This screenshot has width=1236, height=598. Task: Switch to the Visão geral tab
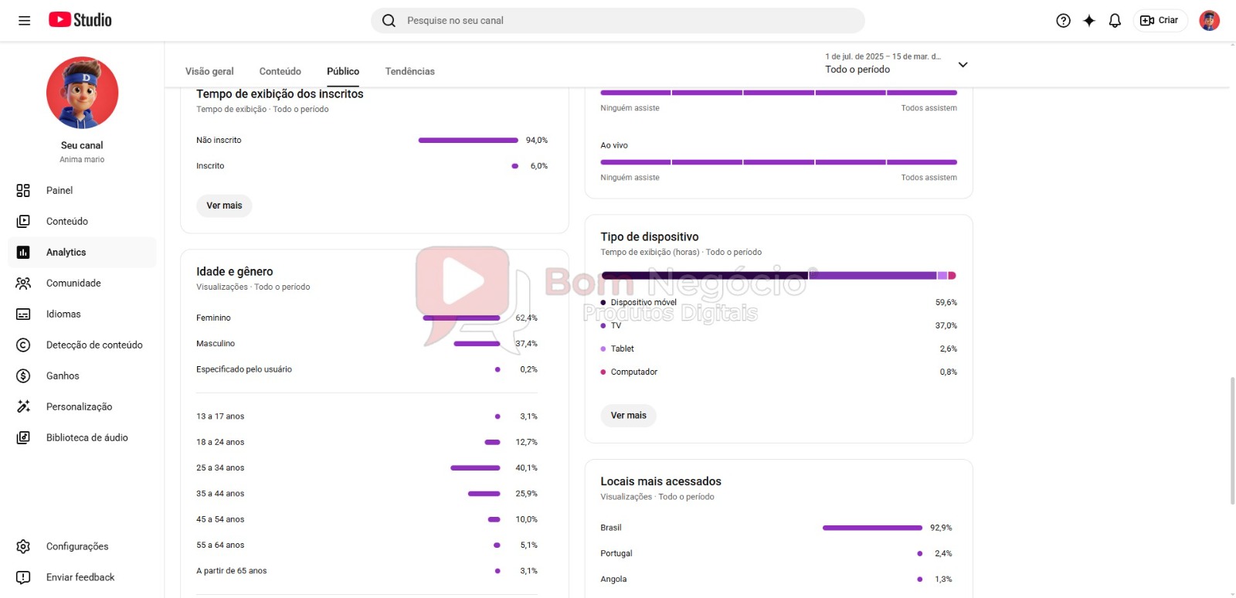(209, 72)
